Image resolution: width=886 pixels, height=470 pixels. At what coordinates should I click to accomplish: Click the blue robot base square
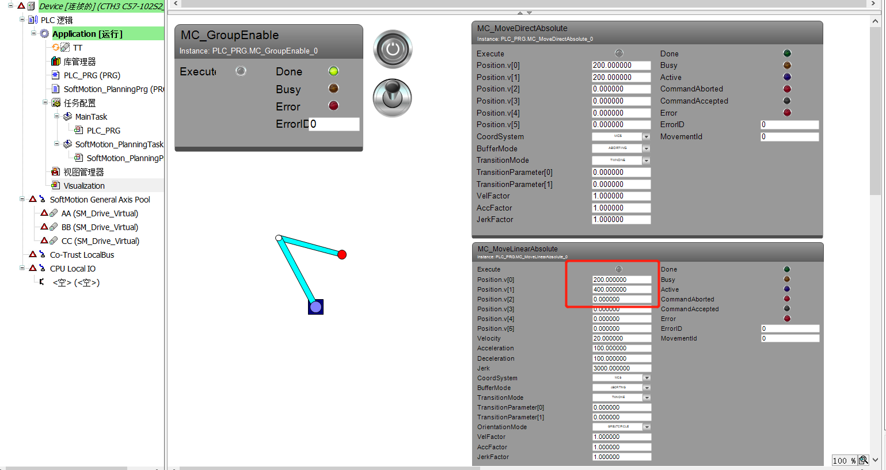click(315, 307)
